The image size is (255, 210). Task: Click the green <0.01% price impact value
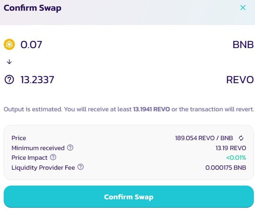point(236,157)
